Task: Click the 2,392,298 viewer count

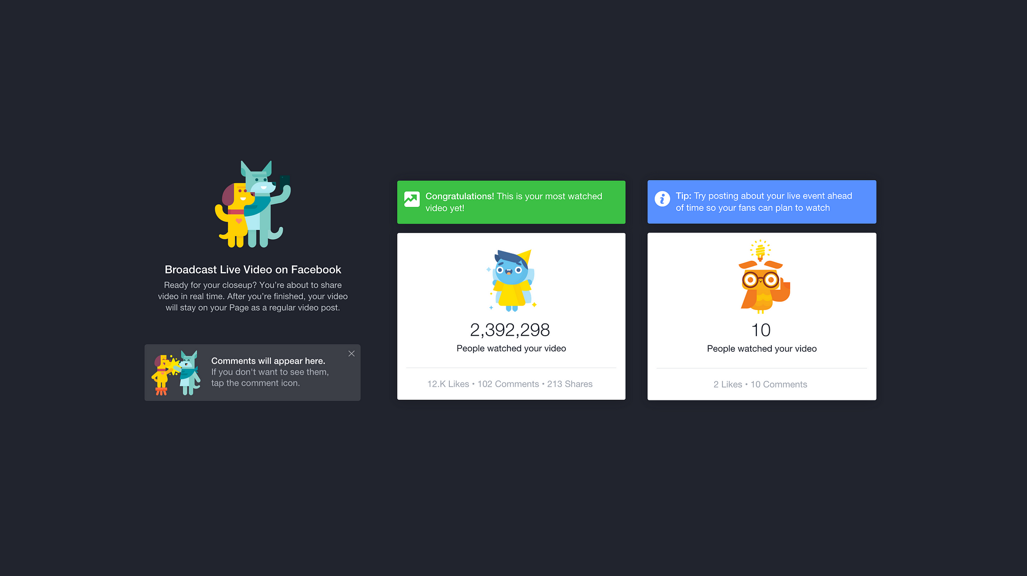Action: (x=510, y=330)
